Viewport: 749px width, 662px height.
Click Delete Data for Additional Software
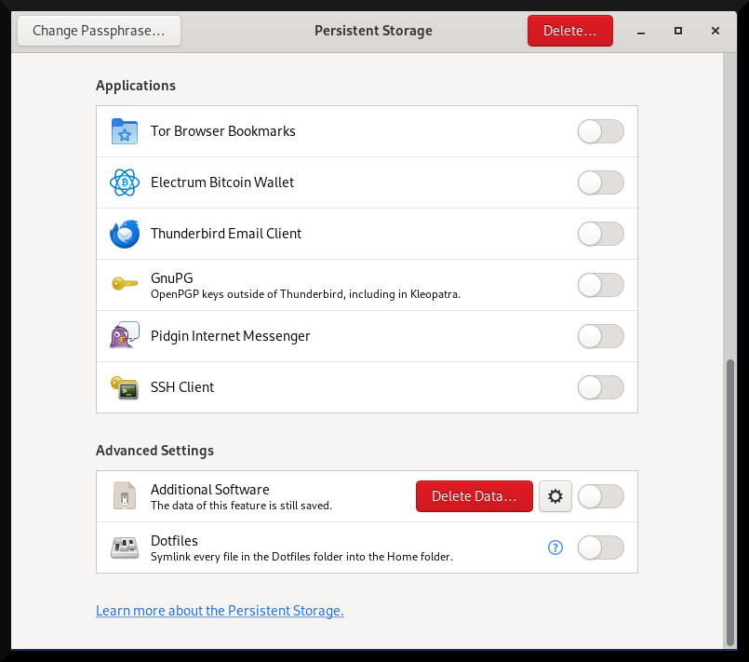[x=474, y=496]
